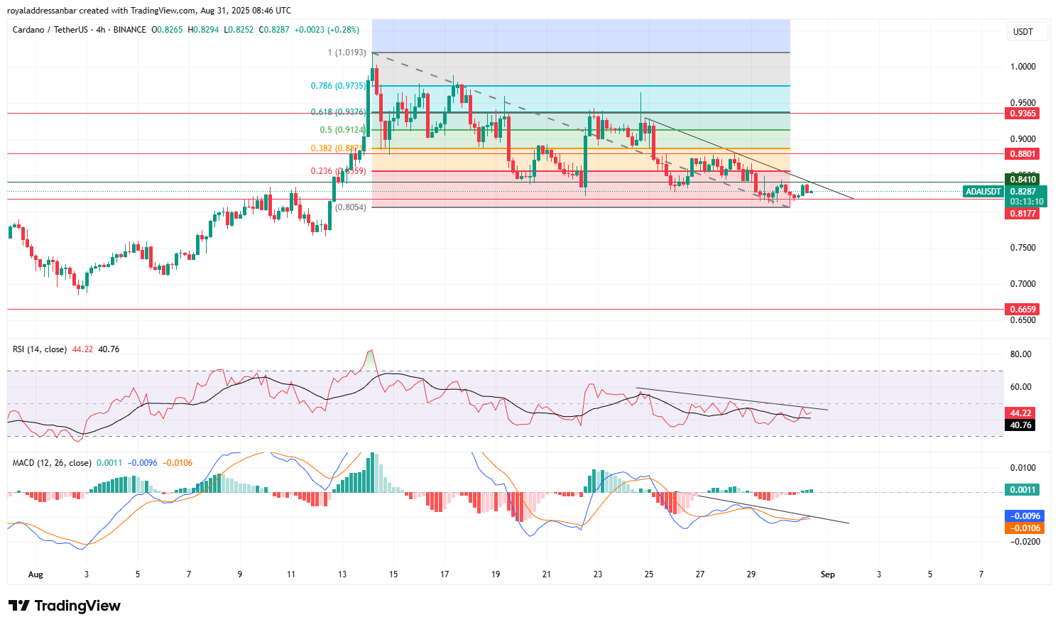Select the ADAUSDT symbol tag on price axis

click(x=983, y=192)
